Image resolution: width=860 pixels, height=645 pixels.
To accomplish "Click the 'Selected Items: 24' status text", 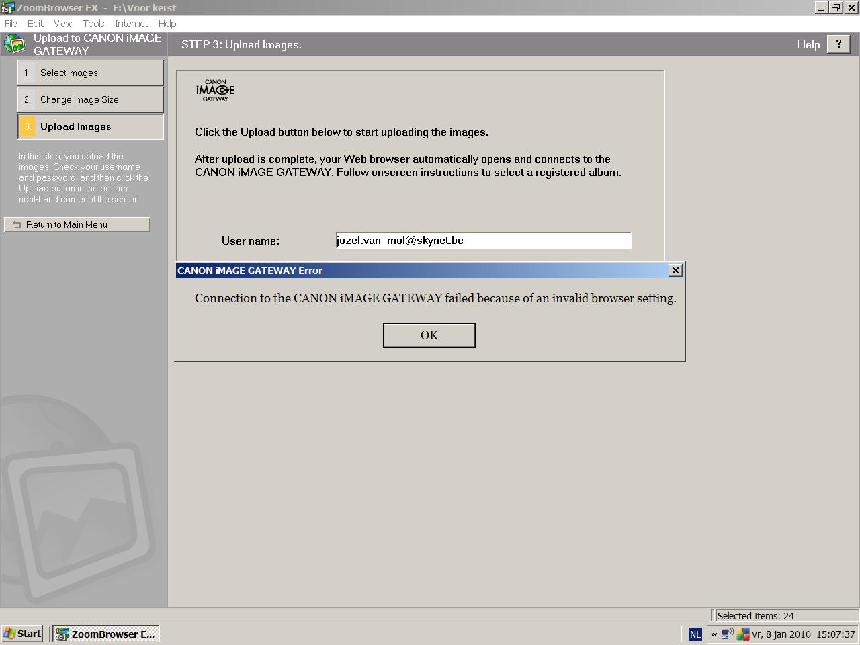I will tap(756, 616).
